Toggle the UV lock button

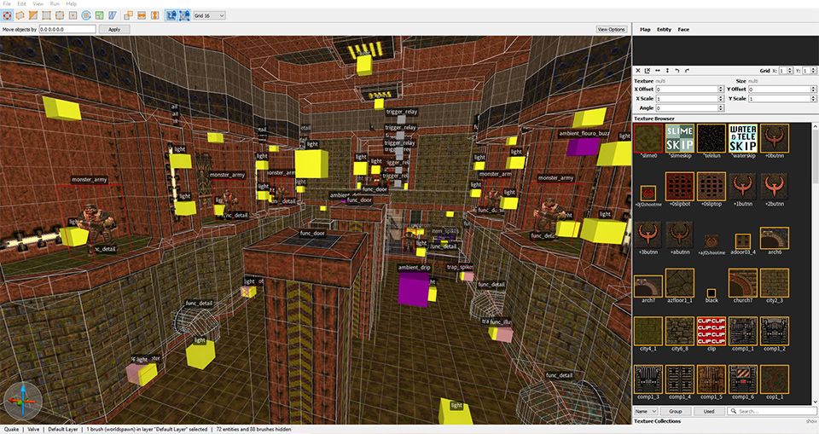pos(183,15)
